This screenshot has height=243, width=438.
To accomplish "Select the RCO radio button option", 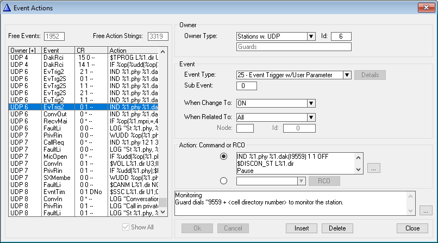I will (223, 181).
